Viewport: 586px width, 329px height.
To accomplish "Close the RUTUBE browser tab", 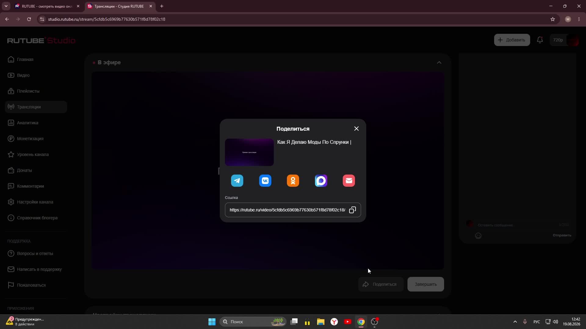I will [x=78, y=6].
